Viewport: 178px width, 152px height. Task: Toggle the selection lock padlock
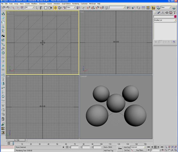coord(63,147)
